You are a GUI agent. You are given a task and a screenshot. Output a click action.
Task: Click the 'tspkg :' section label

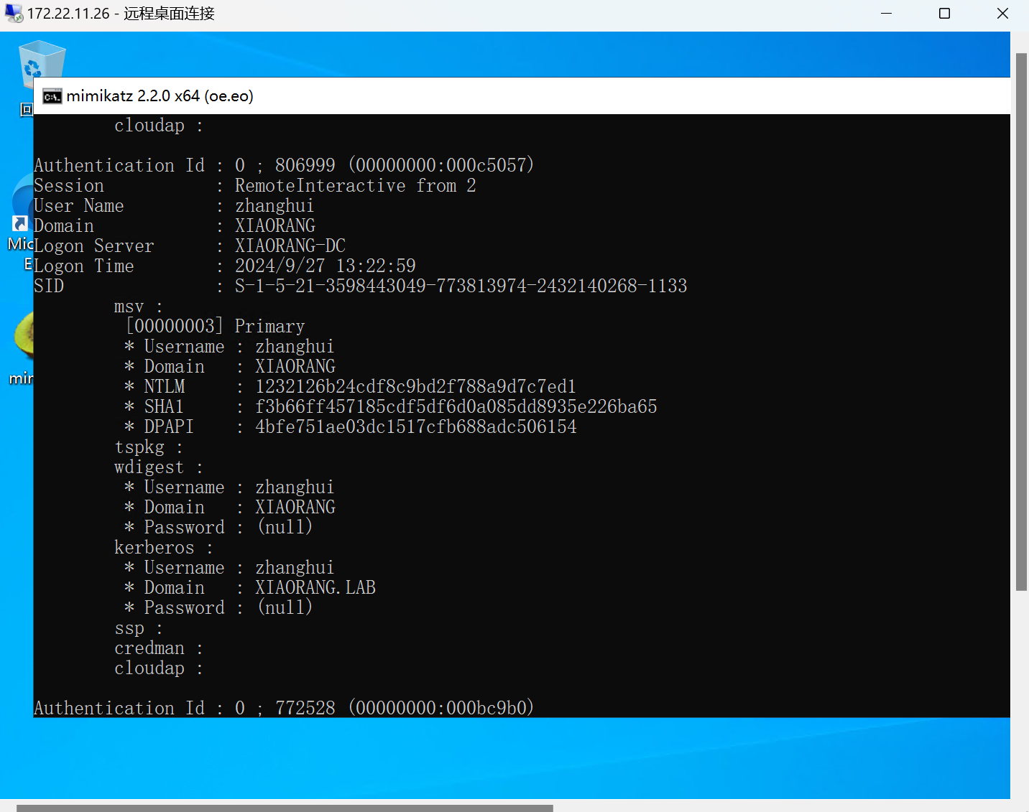148,447
